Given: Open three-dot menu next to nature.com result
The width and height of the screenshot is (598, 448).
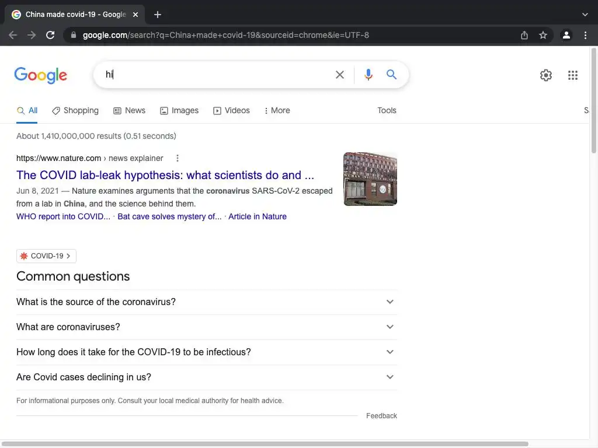Looking at the screenshot, I should tap(178, 158).
